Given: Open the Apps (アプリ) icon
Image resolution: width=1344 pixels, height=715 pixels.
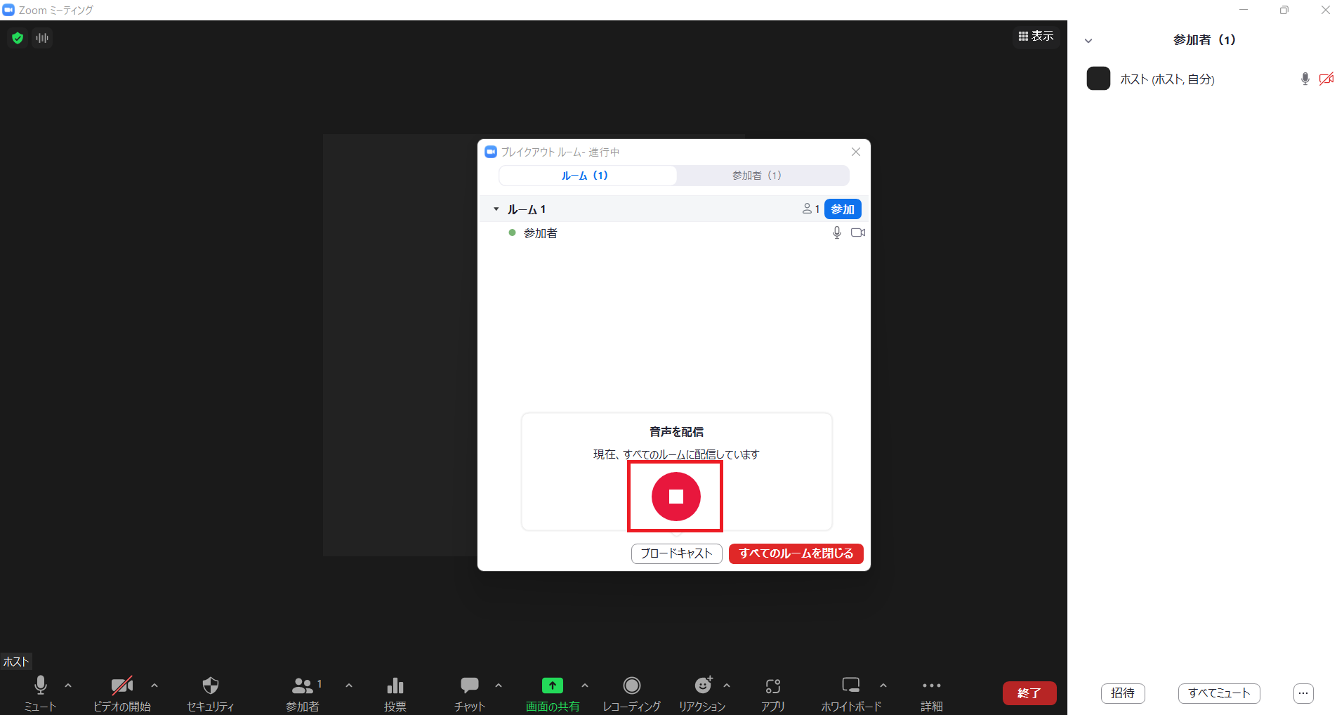Looking at the screenshot, I should 773,686.
